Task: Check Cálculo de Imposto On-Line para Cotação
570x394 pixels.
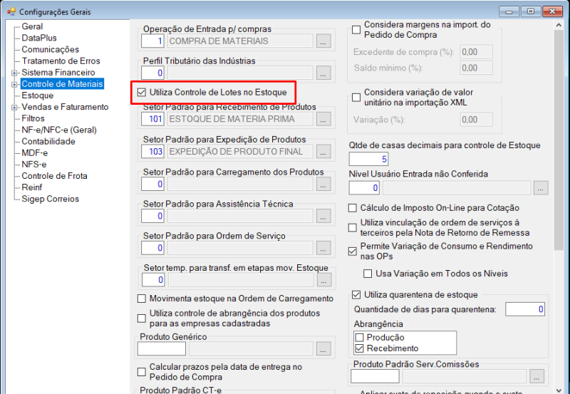Action: click(x=352, y=208)
